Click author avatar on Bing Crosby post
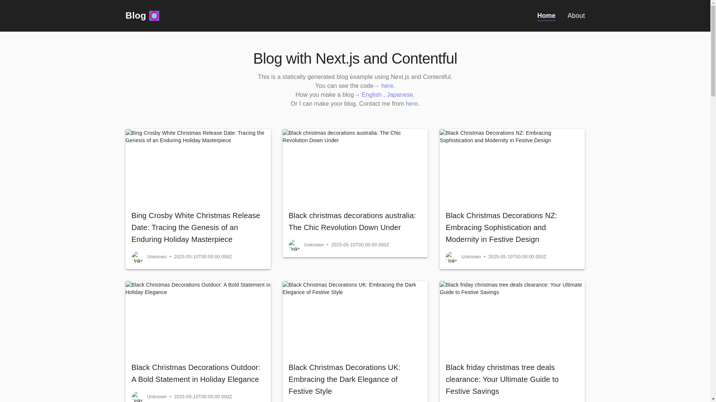The image size is (716, 402). 137,257
